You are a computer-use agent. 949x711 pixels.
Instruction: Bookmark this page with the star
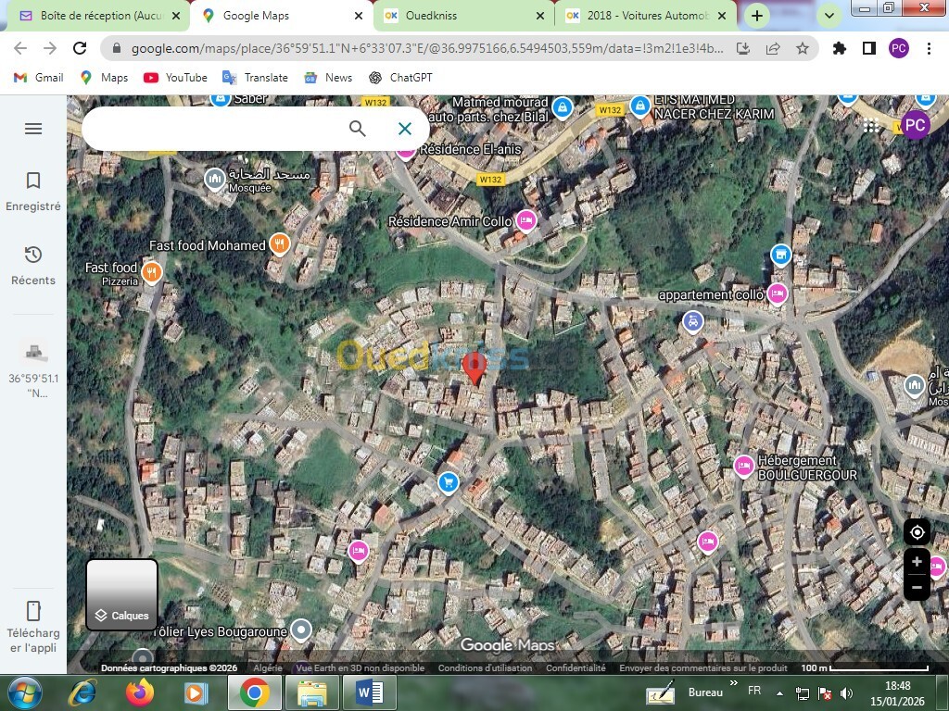pyautogui.click(x=803, y=48)
